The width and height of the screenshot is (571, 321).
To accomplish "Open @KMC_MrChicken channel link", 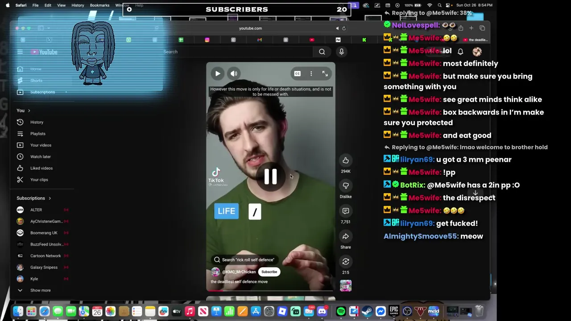I will coord(239,272).
